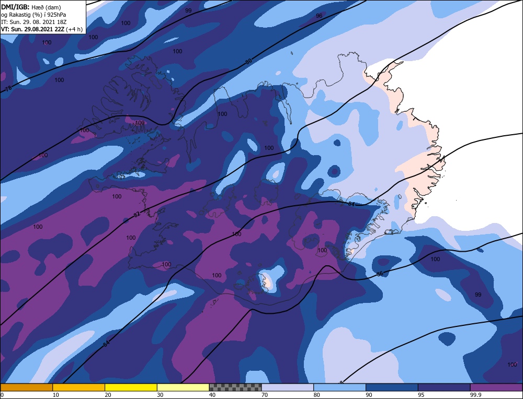This screenshot has height=399, width=523.
Task: Click the 'og Rakastig (%) í 925hPa' line
Action: click(33, 15)
